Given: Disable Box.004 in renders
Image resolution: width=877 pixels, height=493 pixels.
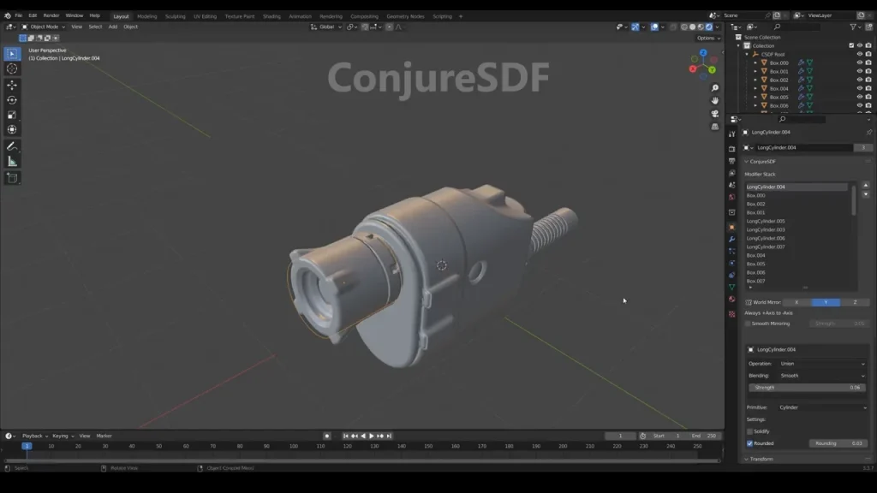Looking at the screenshot, I should point(868,88).
